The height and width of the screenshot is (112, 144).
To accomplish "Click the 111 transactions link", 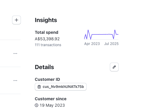I will point(48,45).
